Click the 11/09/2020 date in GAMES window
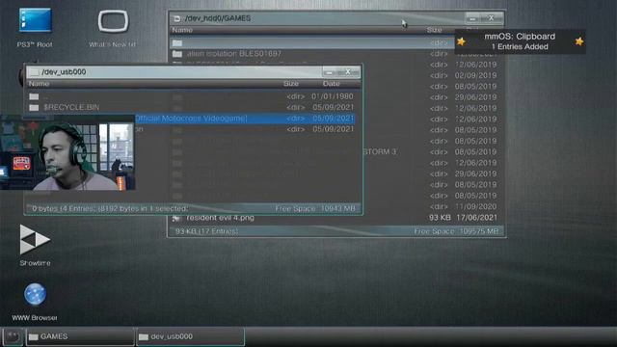The image size is (617, 347). point(475,206)
